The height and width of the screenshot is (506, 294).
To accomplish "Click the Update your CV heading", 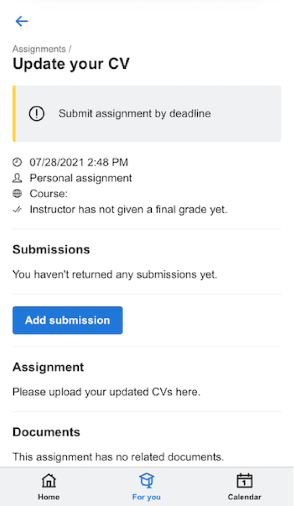I will (71, 64).
